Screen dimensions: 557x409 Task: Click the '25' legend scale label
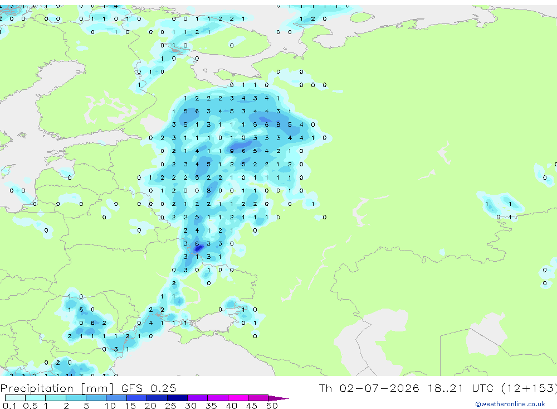[x=170, y=406]
